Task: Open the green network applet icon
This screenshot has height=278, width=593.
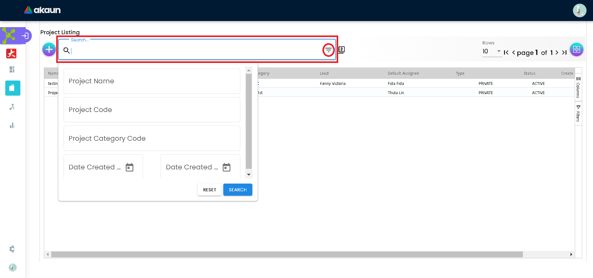Action: tap(9, 35)
